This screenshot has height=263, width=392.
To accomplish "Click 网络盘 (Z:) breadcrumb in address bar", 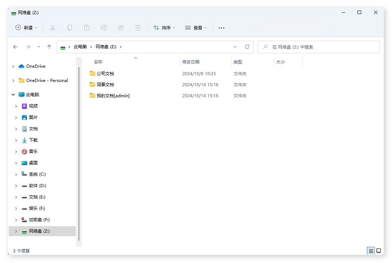I will (x=106, y=47).
